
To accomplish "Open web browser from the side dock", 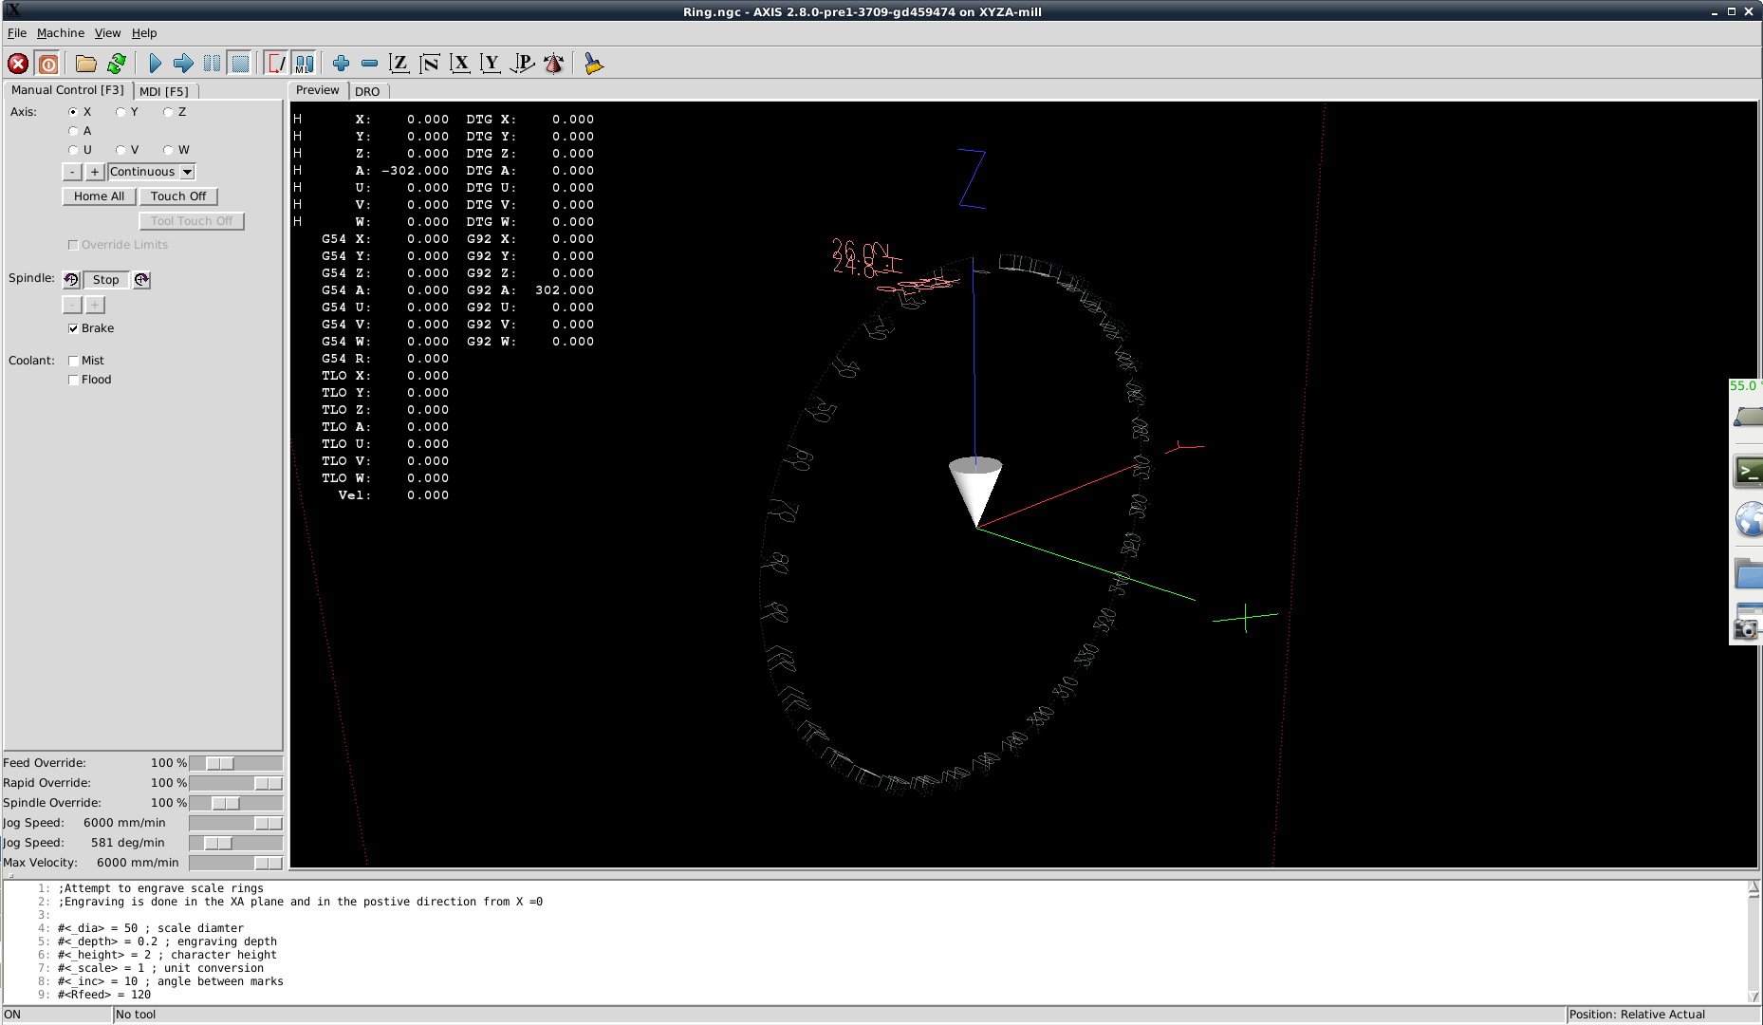I will (1749, 520).
